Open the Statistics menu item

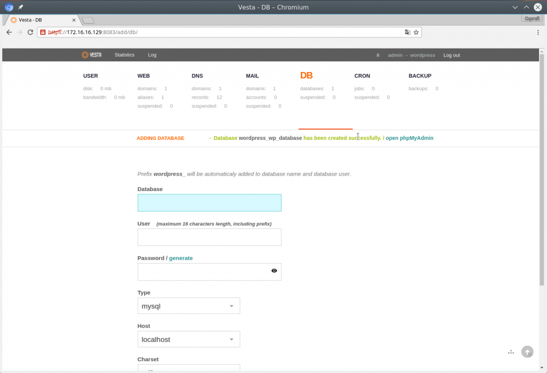coord(124,55)
